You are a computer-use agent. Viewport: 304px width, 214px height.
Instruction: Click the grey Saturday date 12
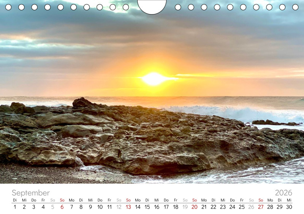coord(119,207)
